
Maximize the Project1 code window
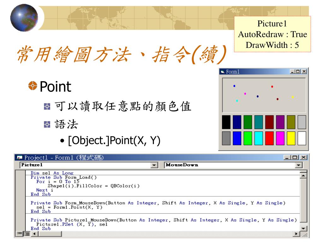coord(295,158)
